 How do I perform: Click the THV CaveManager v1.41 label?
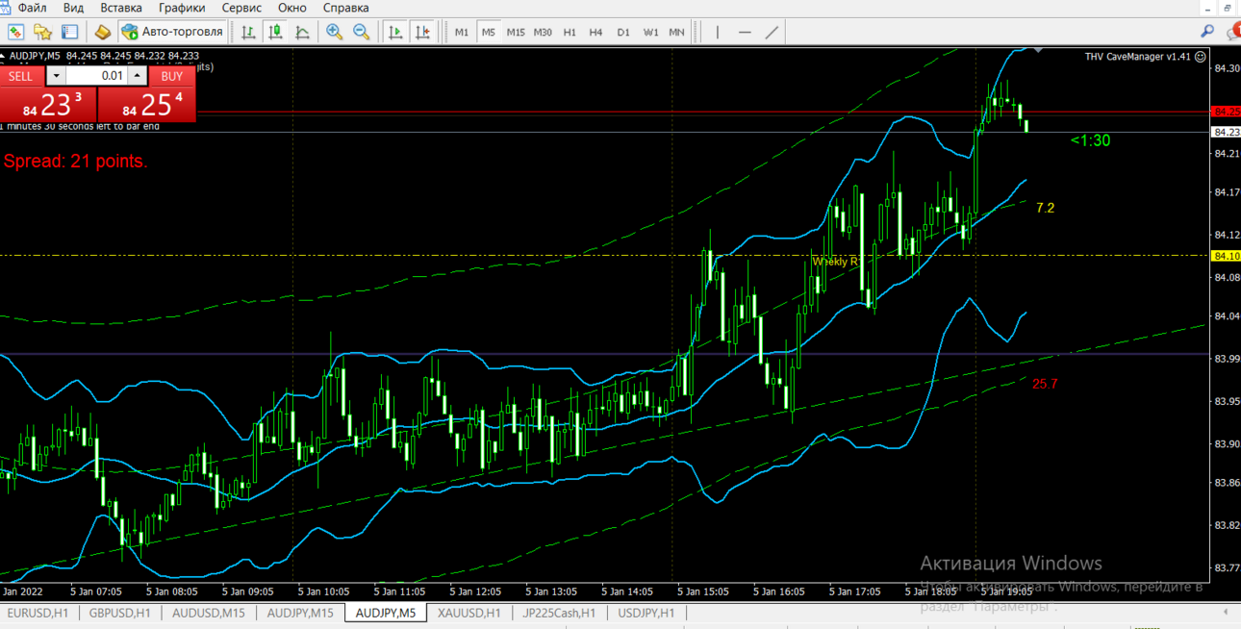pyautogui.click(x=1138, y=57)
